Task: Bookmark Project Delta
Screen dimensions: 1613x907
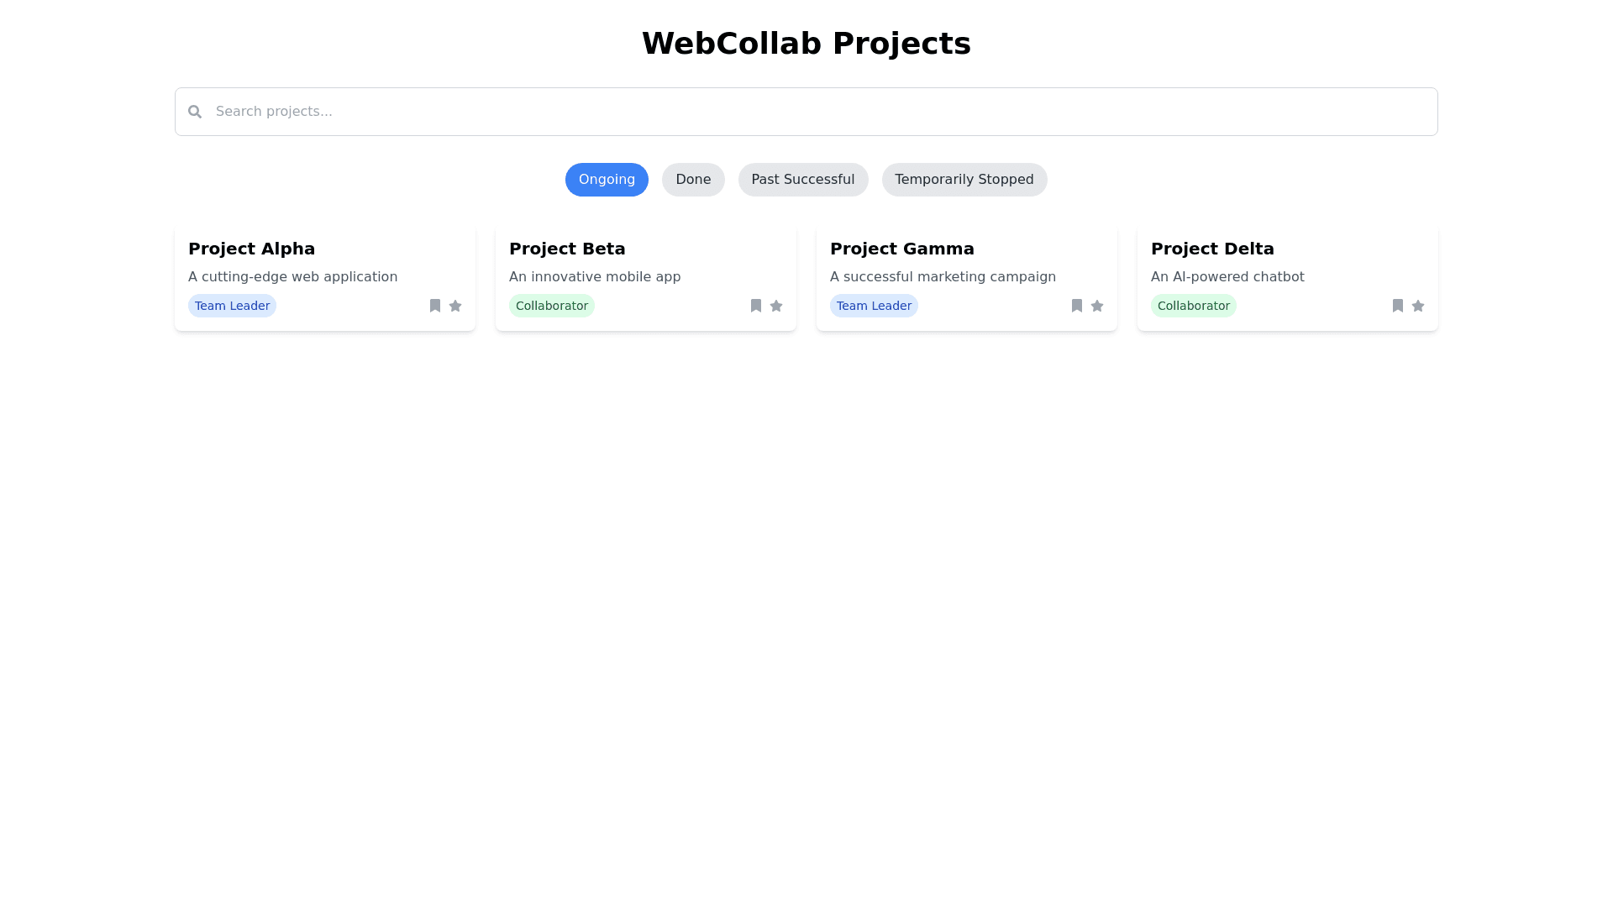Action: pyautogui.click(x=1398, y=306)
